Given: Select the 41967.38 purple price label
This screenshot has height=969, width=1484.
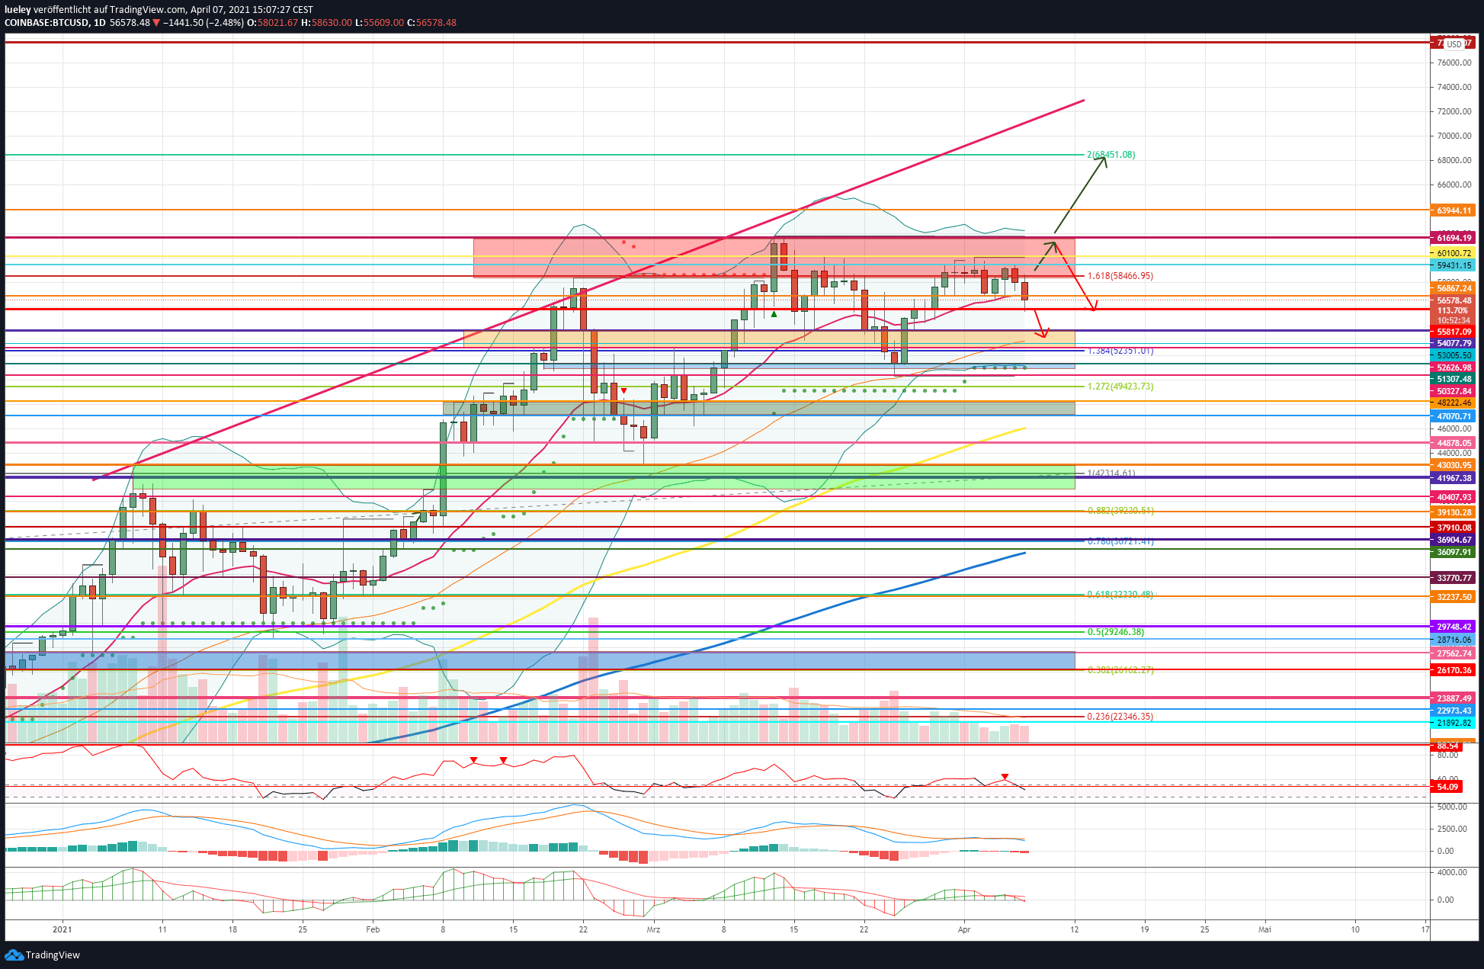Looking at the screenshot, I should tap(1454, 478).
